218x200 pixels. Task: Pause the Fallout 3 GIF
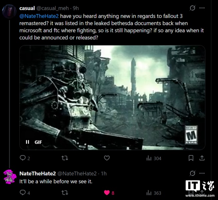27,142
